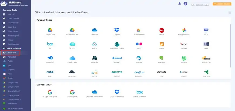Open the user account avatar menu
The image size is (235, 111).
click(185, 4)
